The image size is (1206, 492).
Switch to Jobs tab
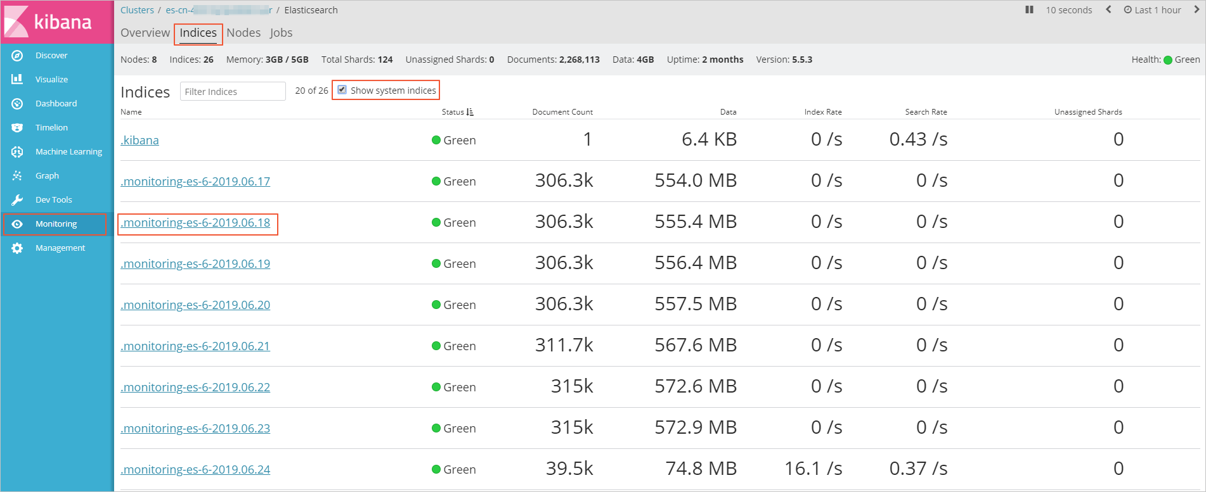tap(281, 33)
